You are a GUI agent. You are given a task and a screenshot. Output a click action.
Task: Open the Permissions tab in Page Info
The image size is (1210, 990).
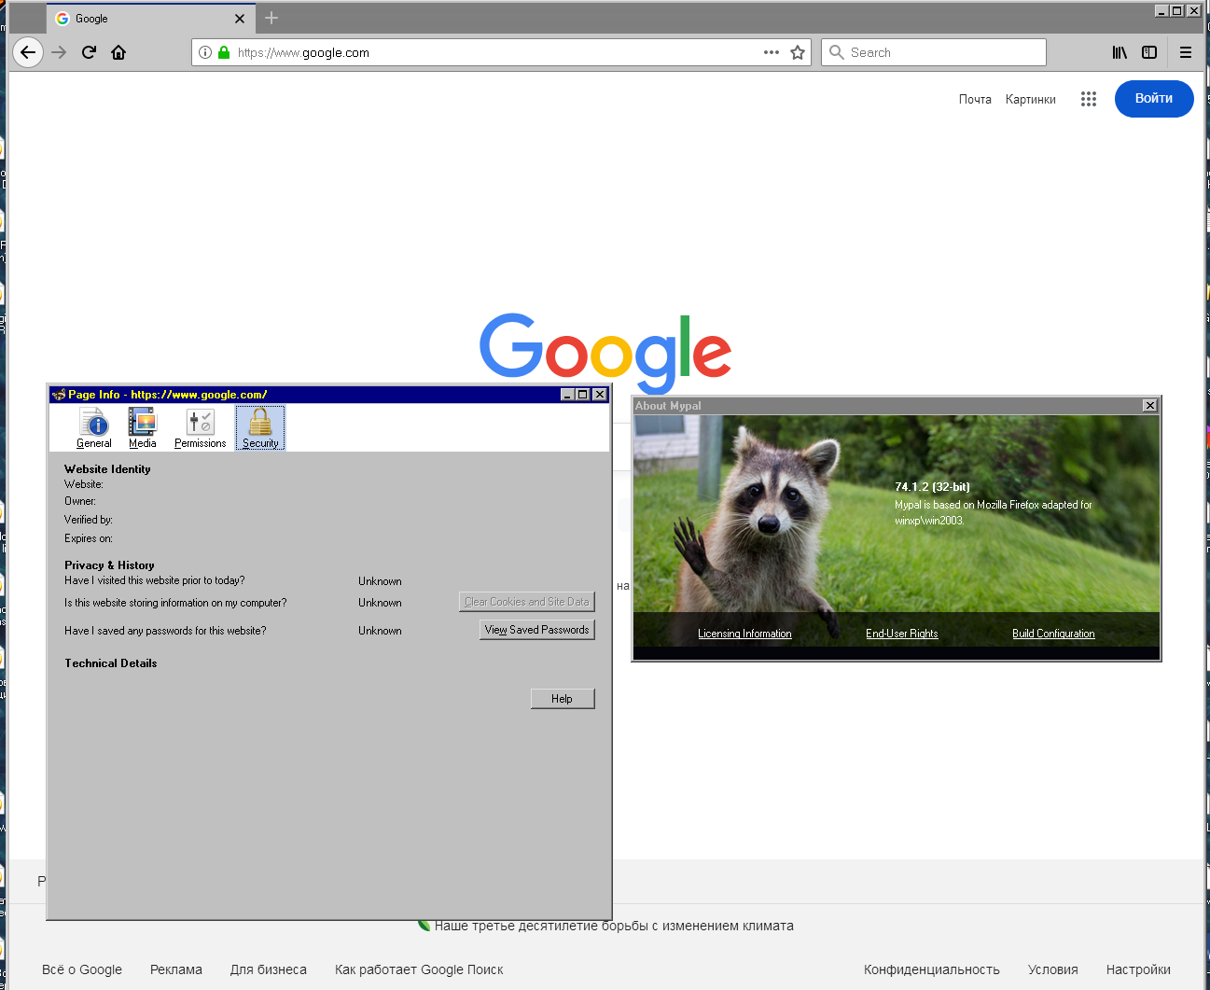[x=200, y=428]
